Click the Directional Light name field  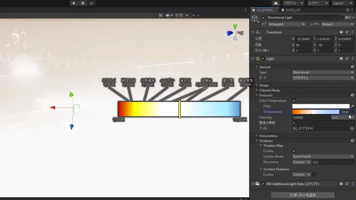pos(302,18)
